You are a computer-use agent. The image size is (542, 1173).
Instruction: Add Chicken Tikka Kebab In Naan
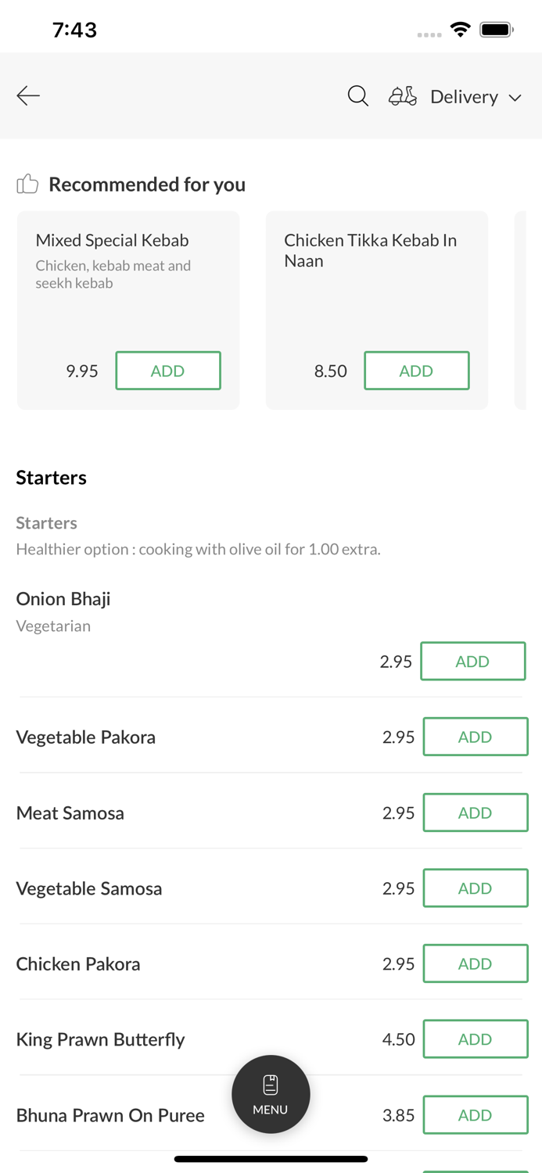[416, 371]
